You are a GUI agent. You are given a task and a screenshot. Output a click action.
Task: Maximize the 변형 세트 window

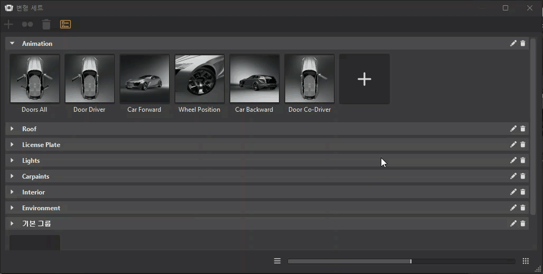coord(505,7)
